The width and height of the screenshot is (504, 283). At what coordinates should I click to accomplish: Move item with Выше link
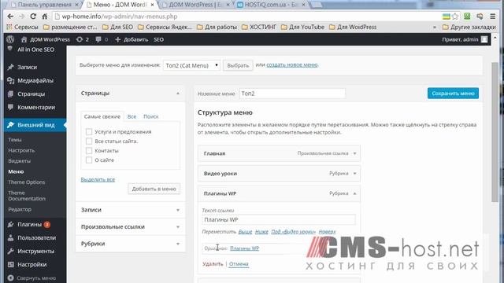click(x=245, y=231)
